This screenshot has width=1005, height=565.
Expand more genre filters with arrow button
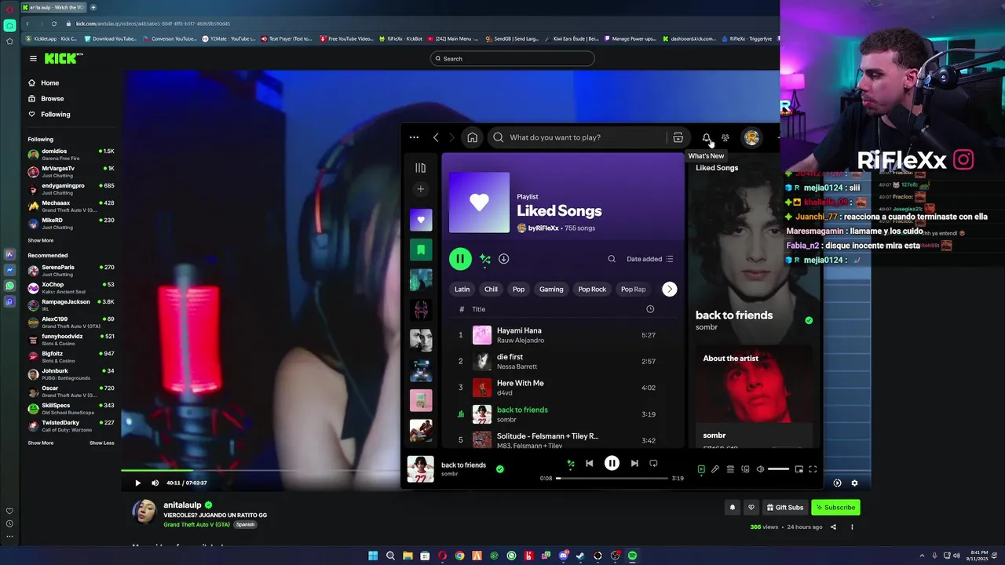point(669,289)
